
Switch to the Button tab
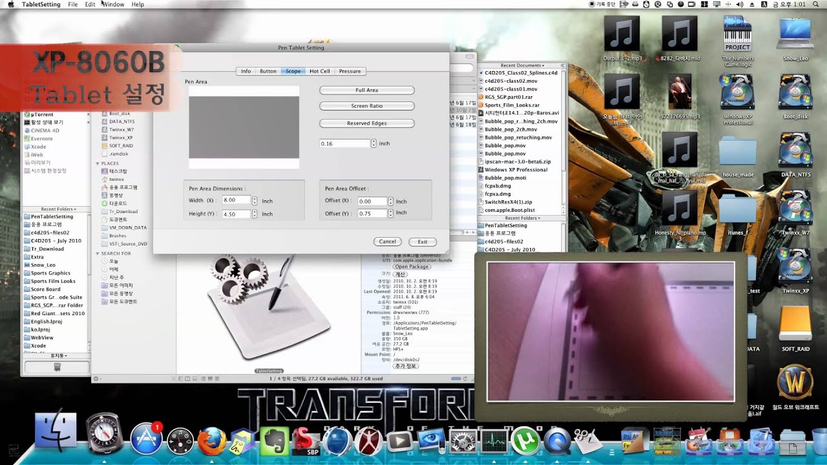tap(268, 71)
